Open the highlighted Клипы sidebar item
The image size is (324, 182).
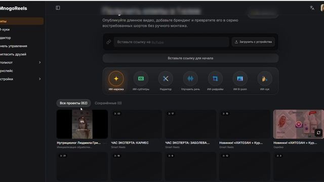coord(21,21)
